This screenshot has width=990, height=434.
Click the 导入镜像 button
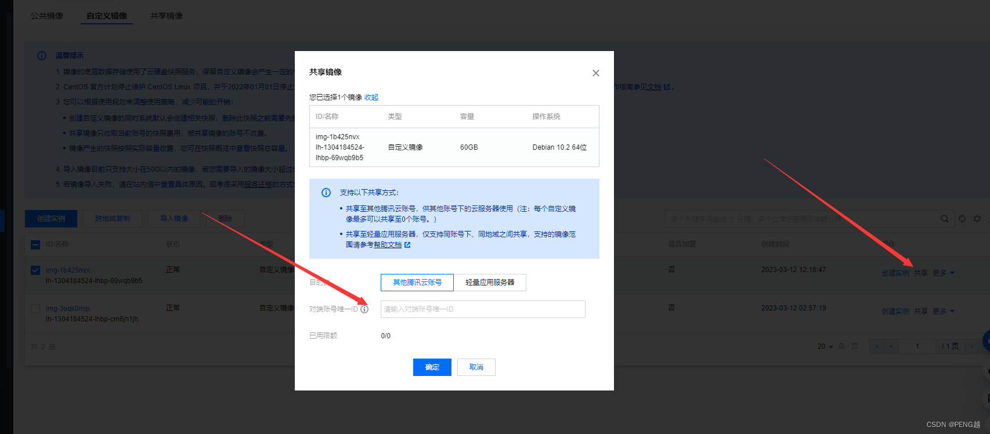click(174, 219)
